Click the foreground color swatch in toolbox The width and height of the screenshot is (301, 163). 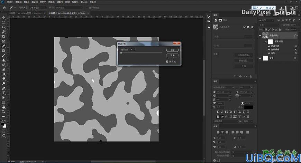[x=2, y=124]
